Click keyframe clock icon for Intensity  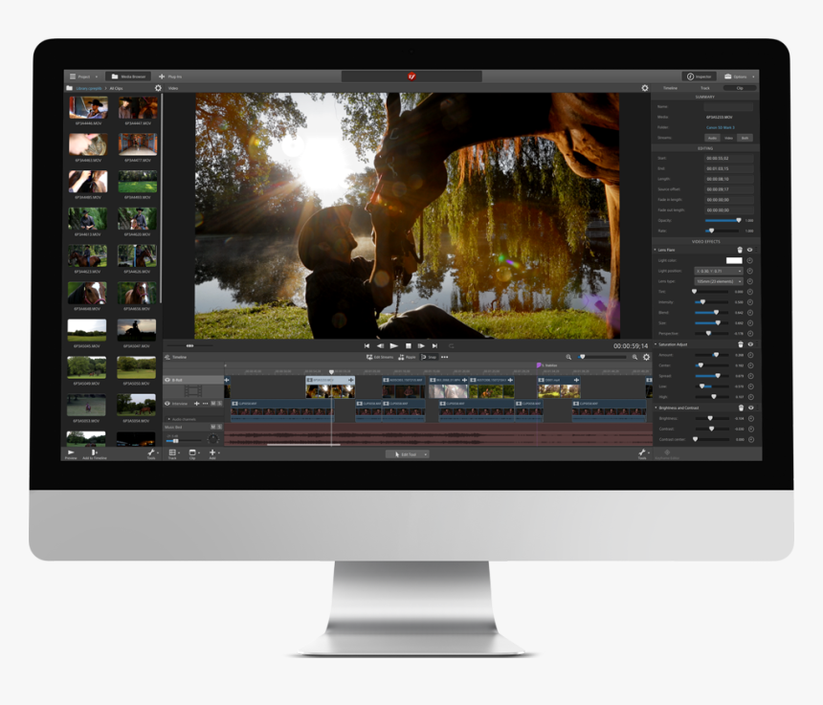point(750,302)
